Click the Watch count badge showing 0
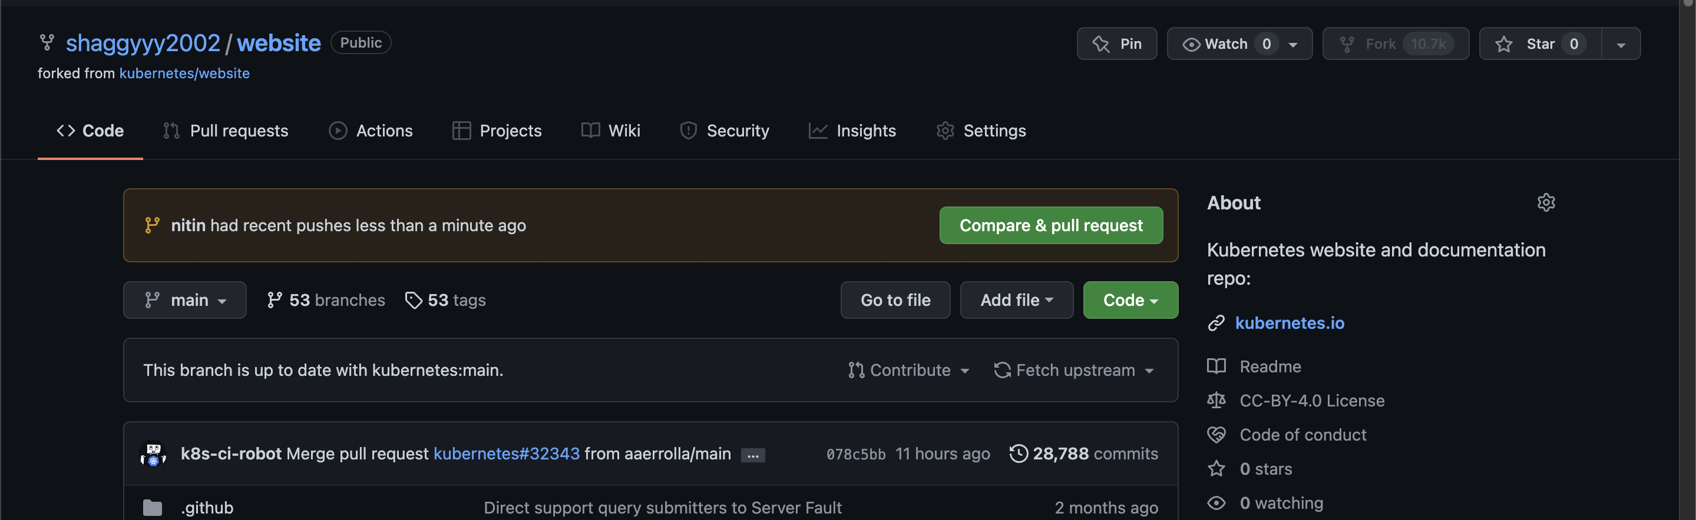 pyautogui.click(x=1266, y=44)
